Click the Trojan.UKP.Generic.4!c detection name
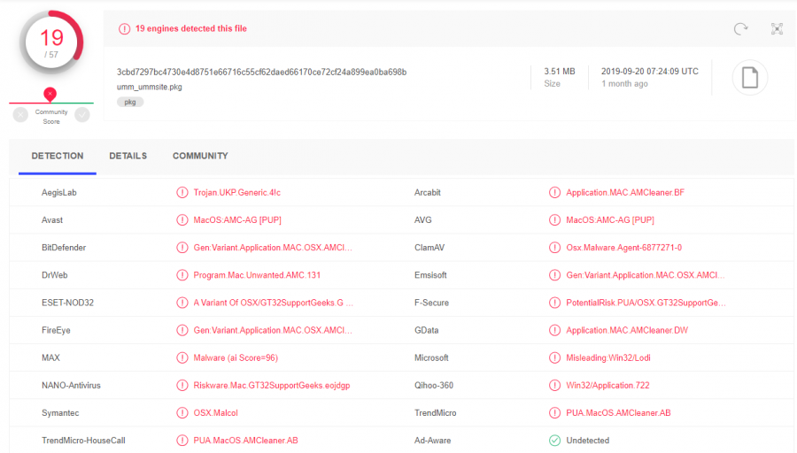 pyautogui.click(x=236, y=193)
